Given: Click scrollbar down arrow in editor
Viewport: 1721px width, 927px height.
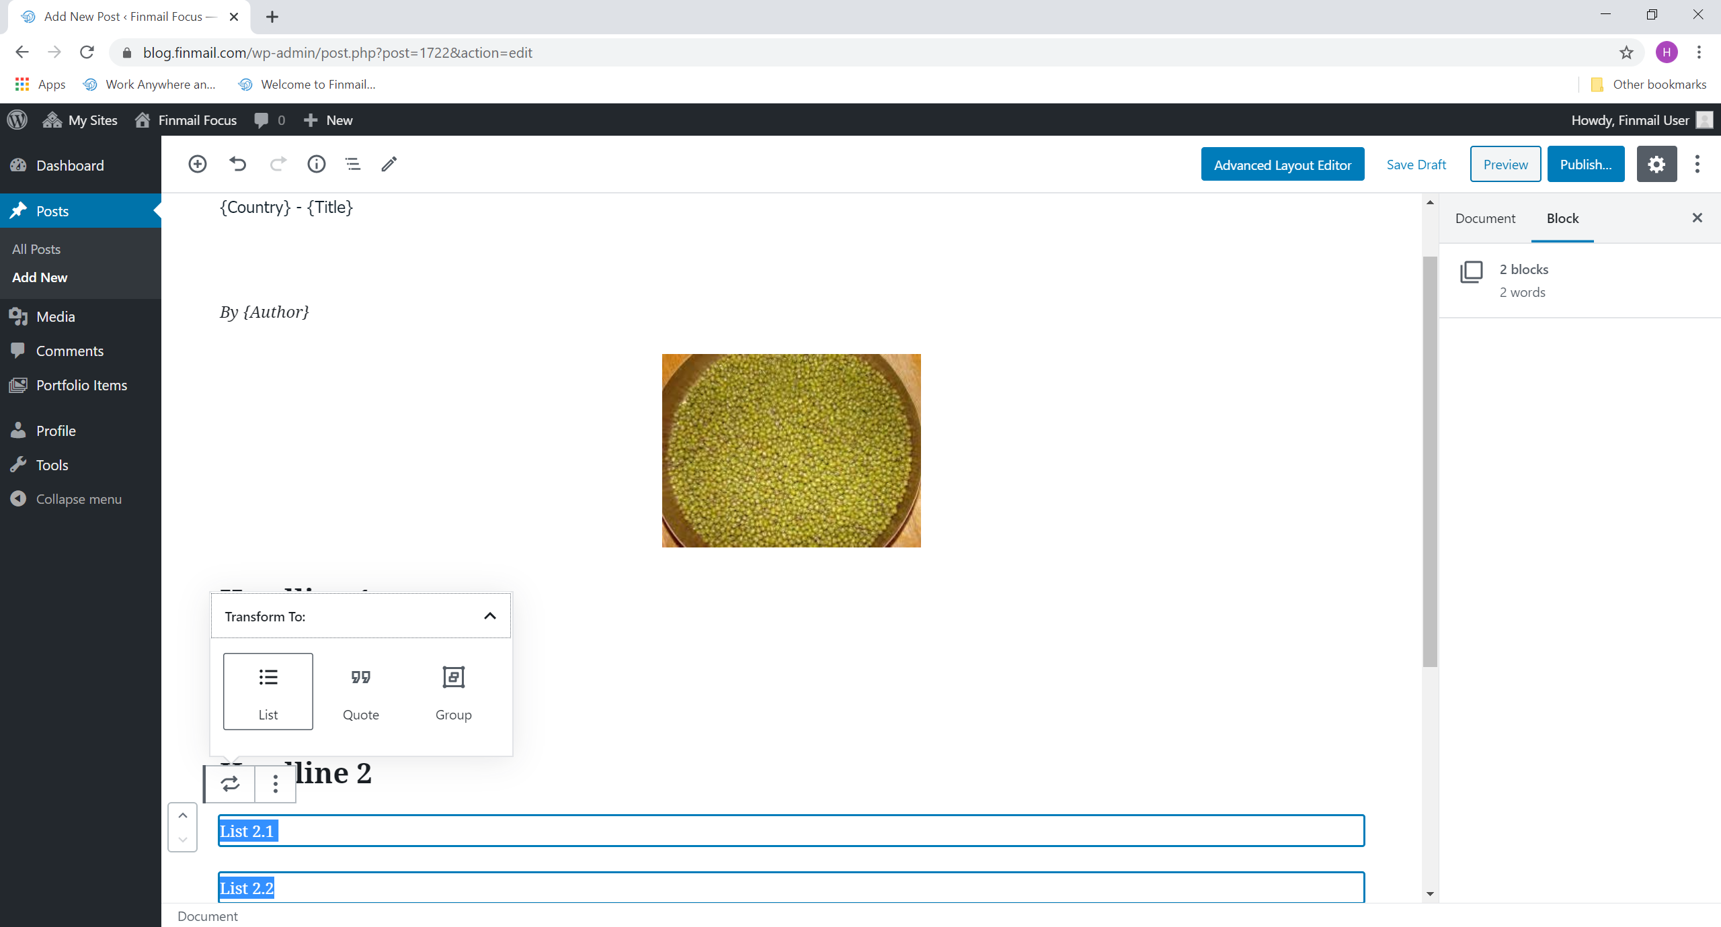Looking at the screenshot, I should tap(1430, 894).
